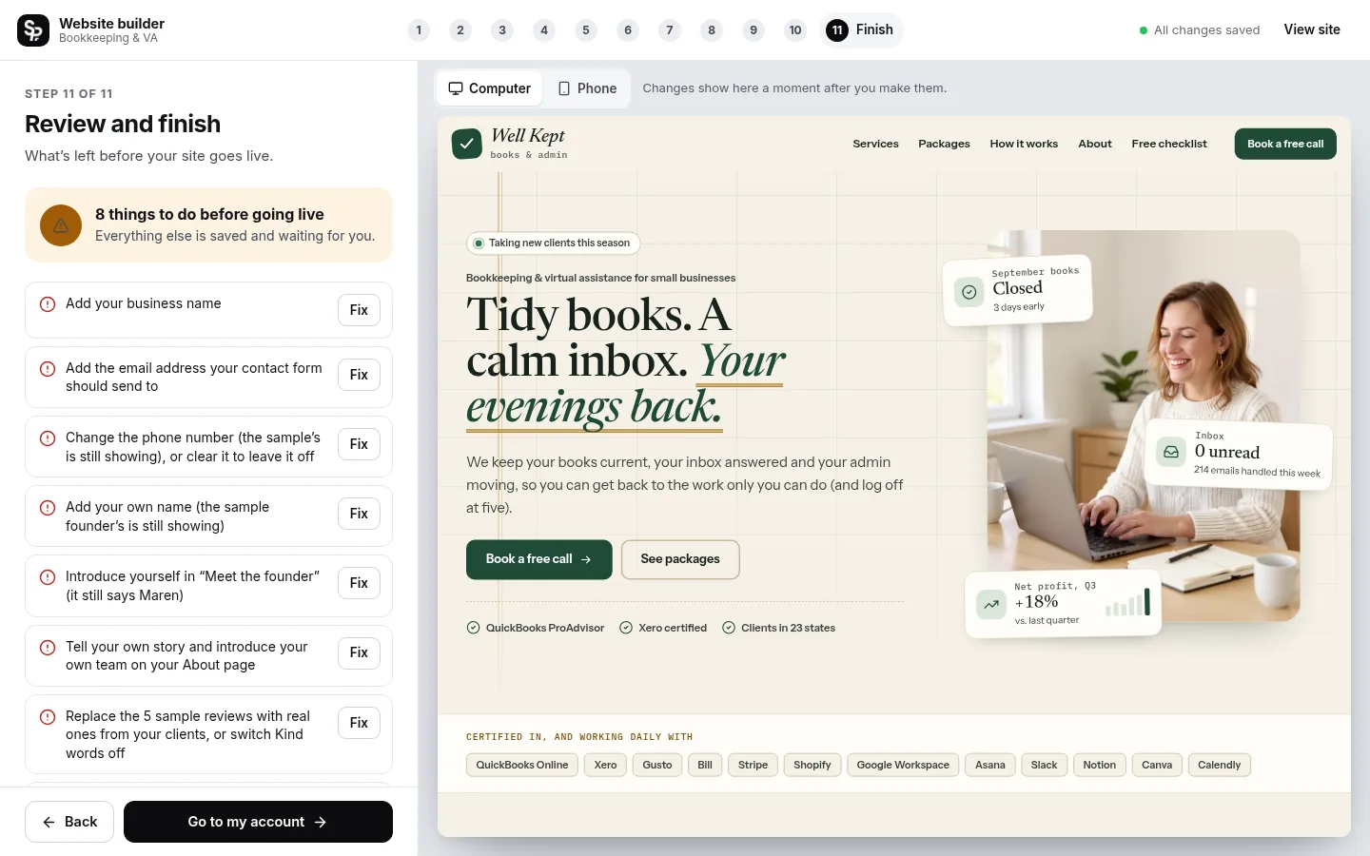This screenshot has height=856, width=1370.
Task: Open Services in preview navigation
Action: coord(875,144)
